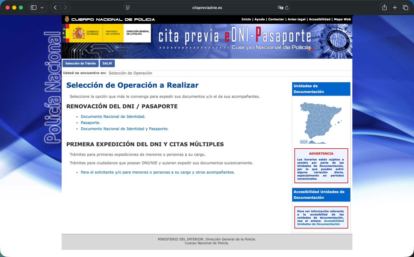Click the cita previa eDNI-Pasaporte banner title

click(x=235, y=37)
